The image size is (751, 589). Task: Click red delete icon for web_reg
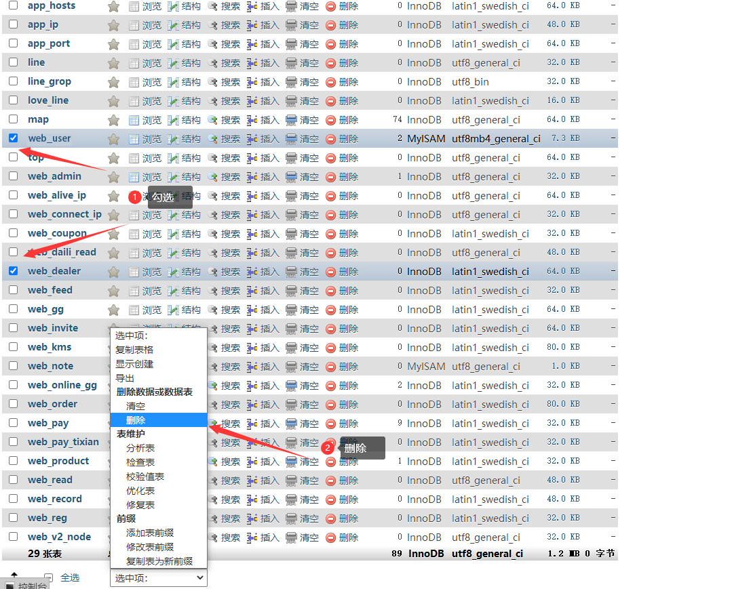tap(331, 519)
